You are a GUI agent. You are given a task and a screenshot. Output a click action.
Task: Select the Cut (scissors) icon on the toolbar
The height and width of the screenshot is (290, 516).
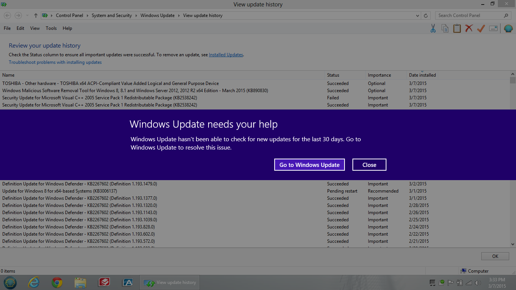pyautogui.click(x=433, y=28)
